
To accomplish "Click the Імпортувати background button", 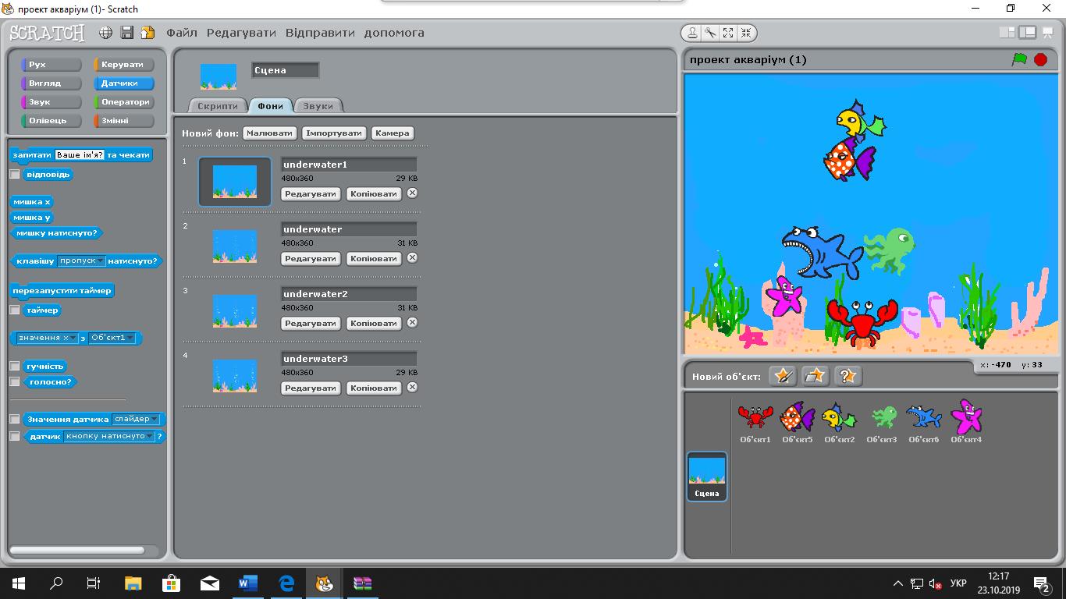I will (334, 133).
